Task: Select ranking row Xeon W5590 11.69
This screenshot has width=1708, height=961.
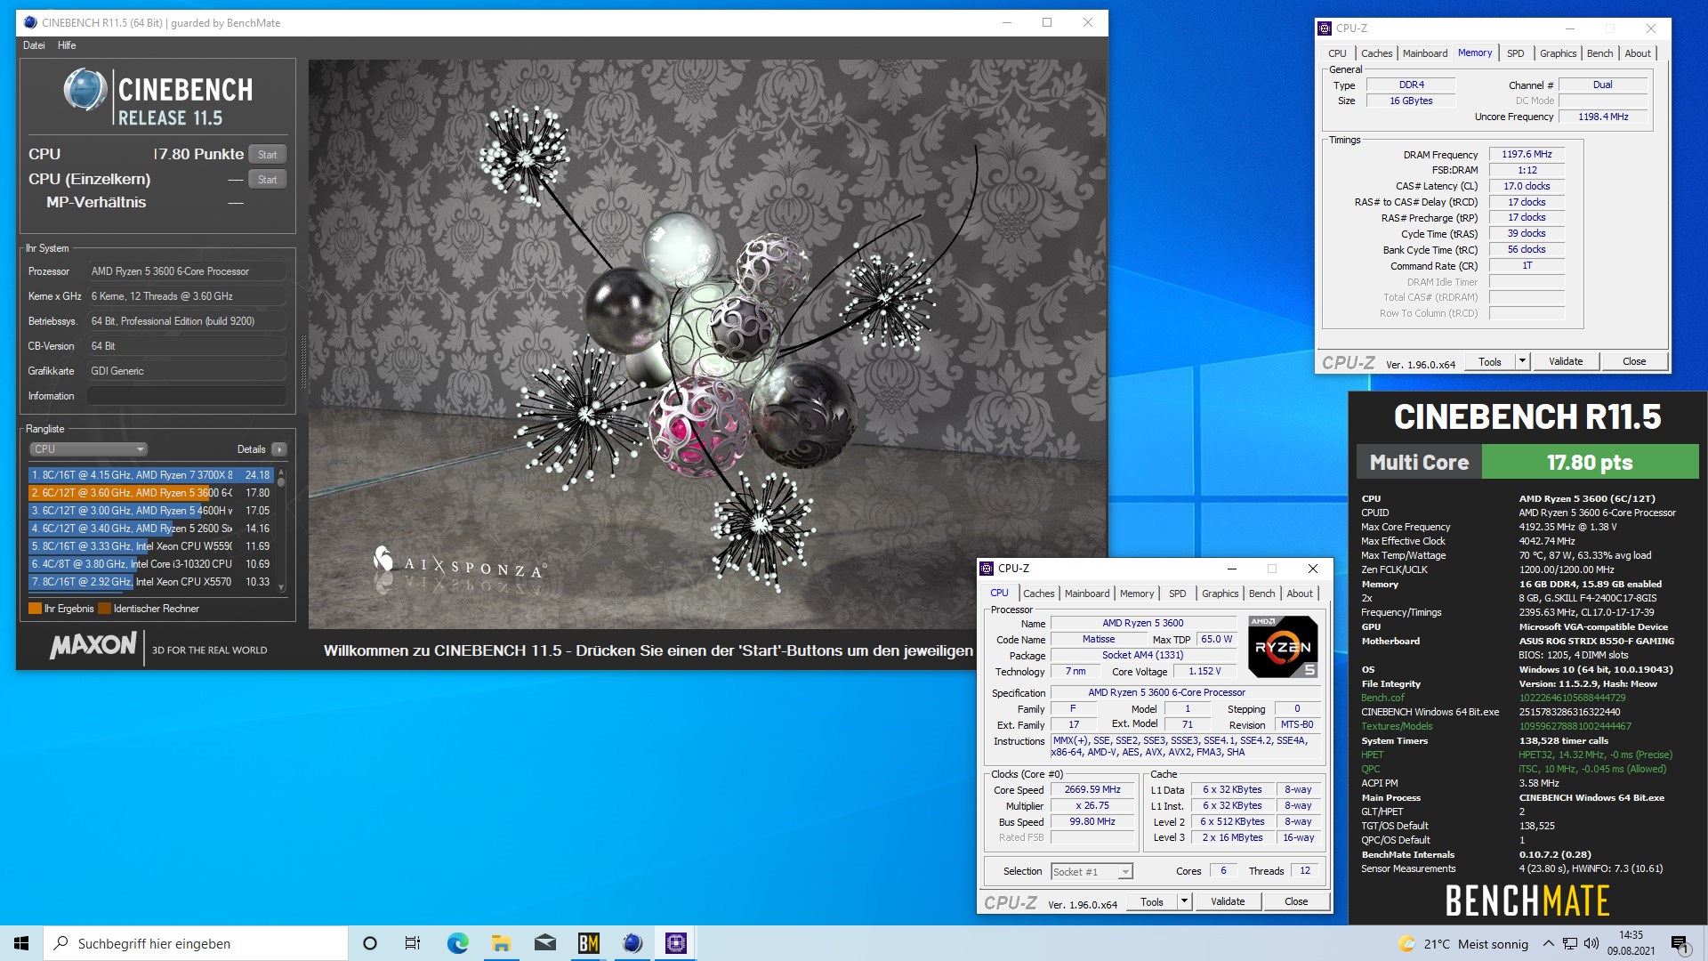Action: [150, 546]
